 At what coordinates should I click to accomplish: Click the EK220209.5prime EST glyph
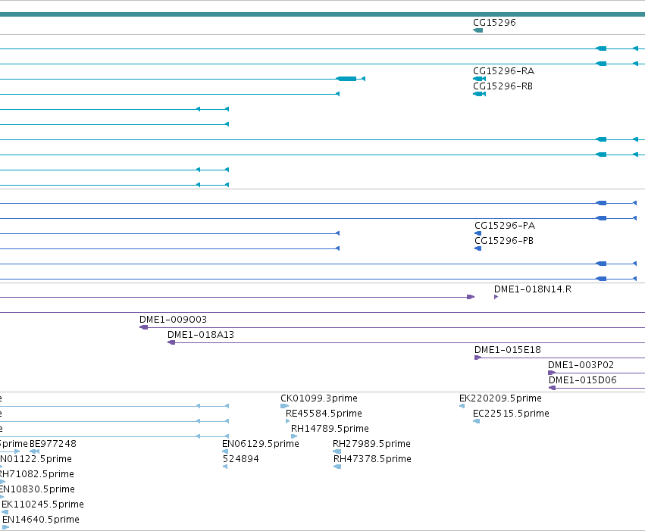(x=462, y=407)
